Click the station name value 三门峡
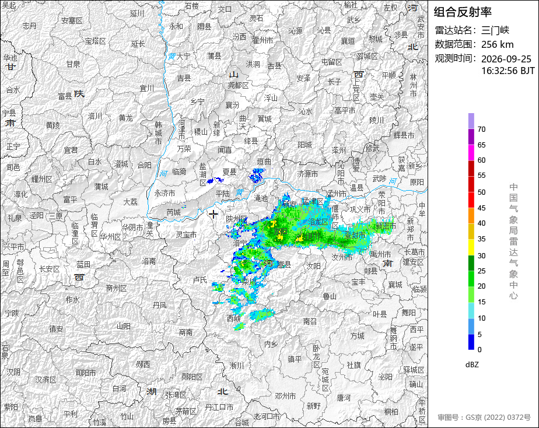This screenshot has height=428, width=539. (x=495, y=30)
